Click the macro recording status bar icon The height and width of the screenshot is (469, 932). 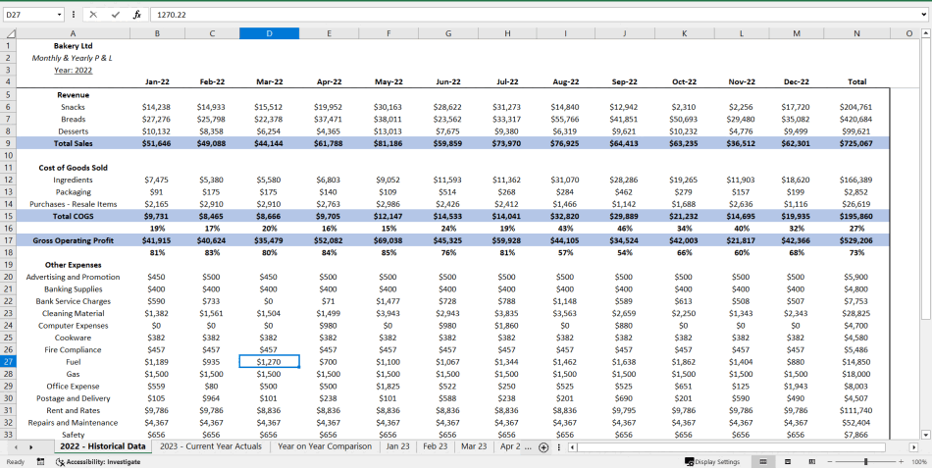(x=40, y=462)
